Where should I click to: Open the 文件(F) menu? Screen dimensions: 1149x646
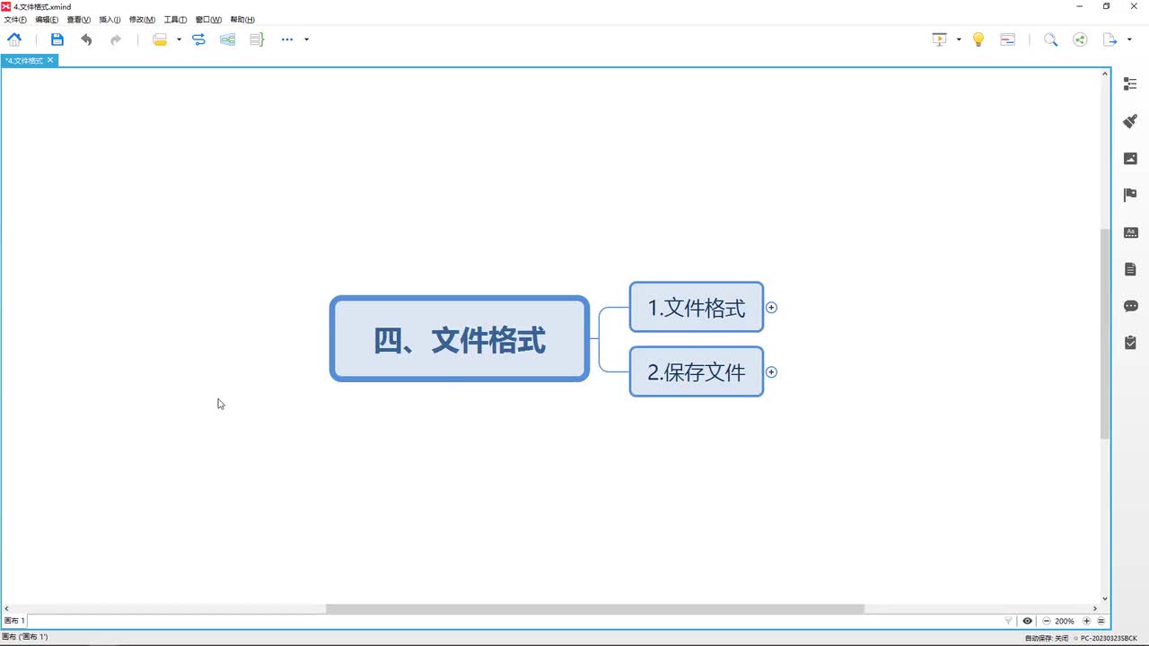(15, 20)
